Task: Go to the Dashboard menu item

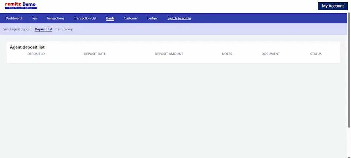Action: pos(14,18)
